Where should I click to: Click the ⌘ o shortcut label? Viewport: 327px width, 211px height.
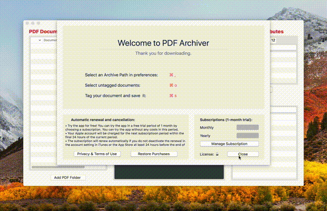pos(173,85)
